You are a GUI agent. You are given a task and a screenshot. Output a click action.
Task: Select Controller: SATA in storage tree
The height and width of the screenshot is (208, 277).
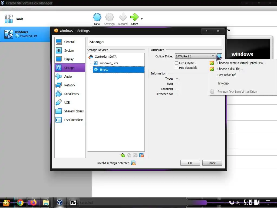point(105,57)
